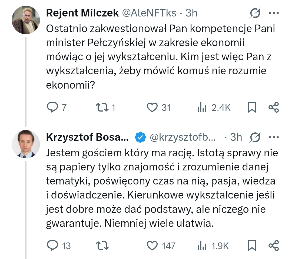Open Krzysztof Bosak's profile avatar
This screenshot has width=292, height=259.
tap(26, 144)
